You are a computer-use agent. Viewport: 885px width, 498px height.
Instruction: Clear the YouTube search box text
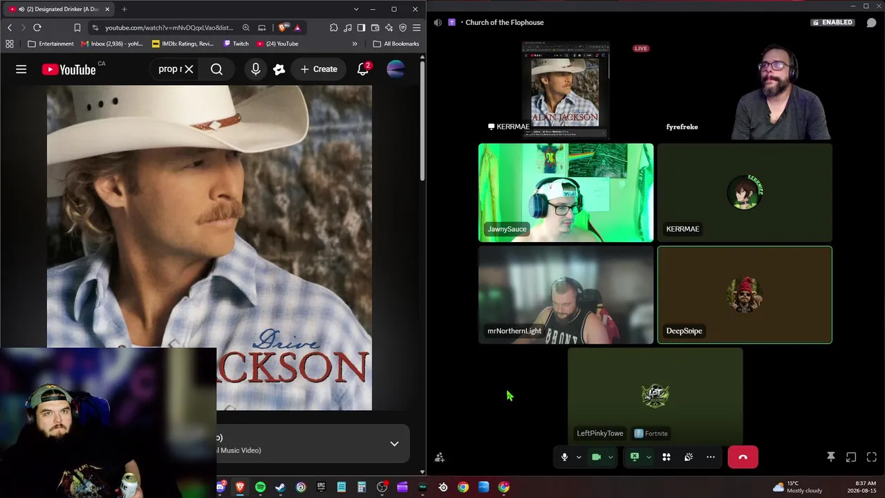point(189,69)
